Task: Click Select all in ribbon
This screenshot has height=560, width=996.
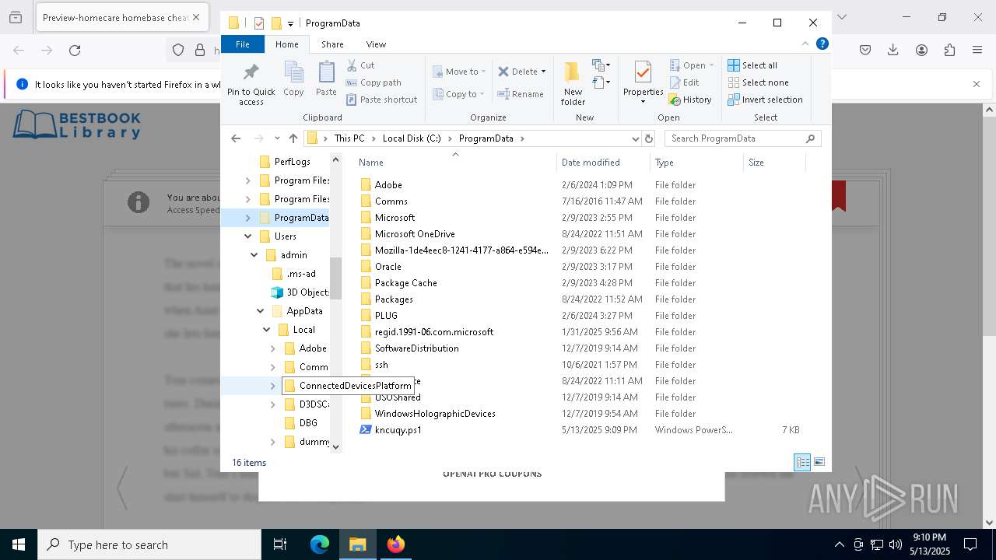Action: [752, 65]
